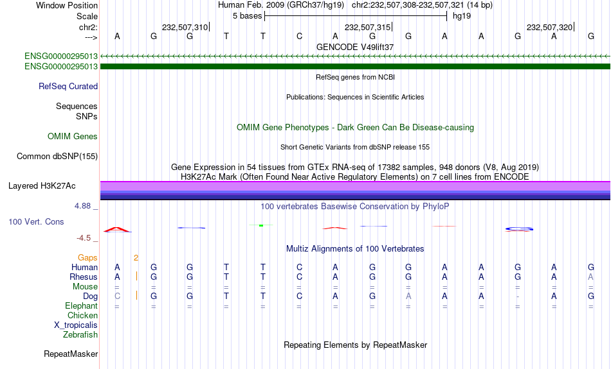Click the Rhesus species label
Image resolution: width=611 pixels, height=369 pixels.
[84, 277]
